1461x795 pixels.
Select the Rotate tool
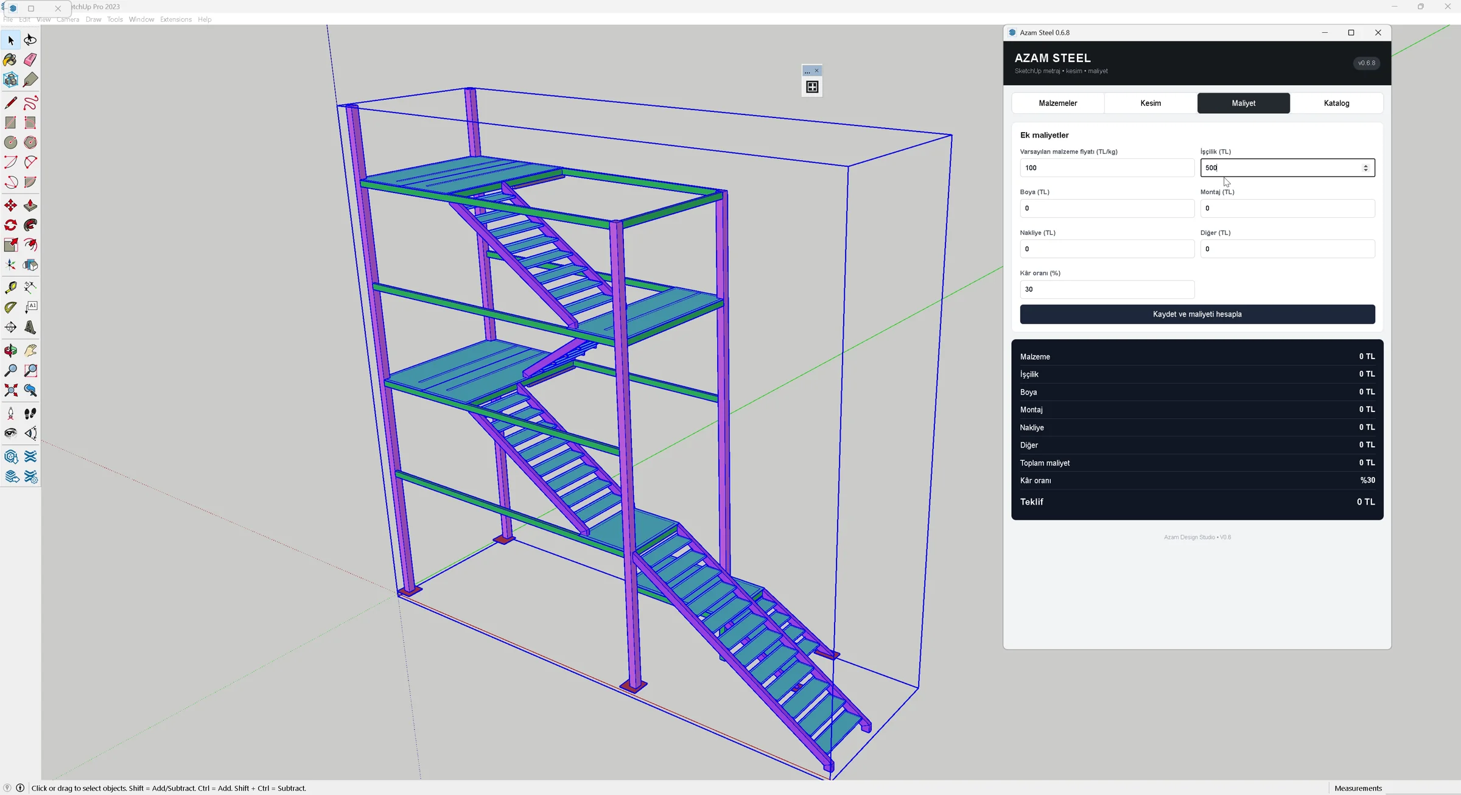pos(10,225)
